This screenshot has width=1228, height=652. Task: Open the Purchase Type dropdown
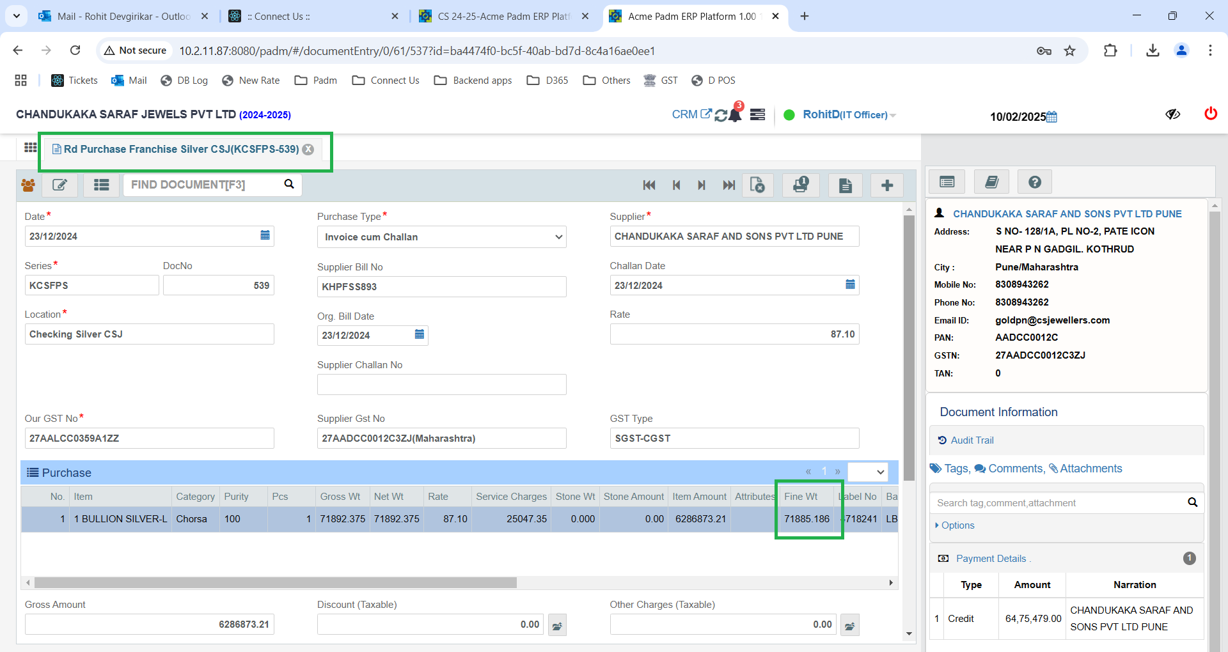pyautogui.click(x=442, y=237)
